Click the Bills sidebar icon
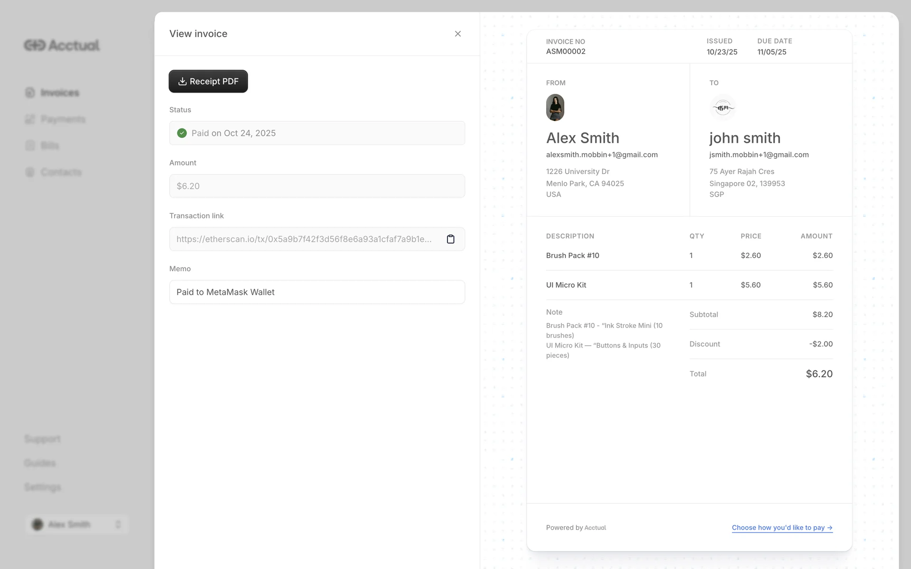The height and width of the screenshot is (569, 911). tap(30, 146)
